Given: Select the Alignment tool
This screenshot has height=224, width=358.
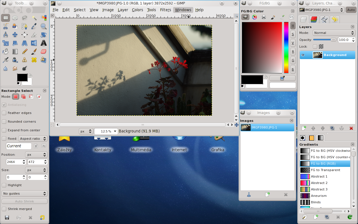Looking at the screenshot, I should tap(25, 35).
